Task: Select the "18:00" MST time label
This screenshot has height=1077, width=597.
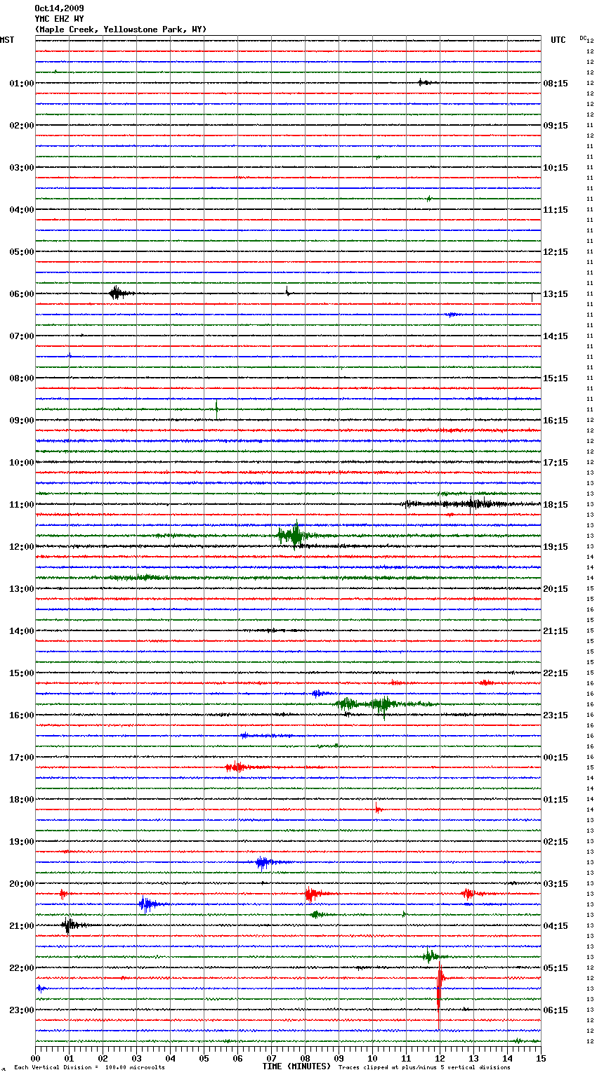Action: (x=22, y=800)
